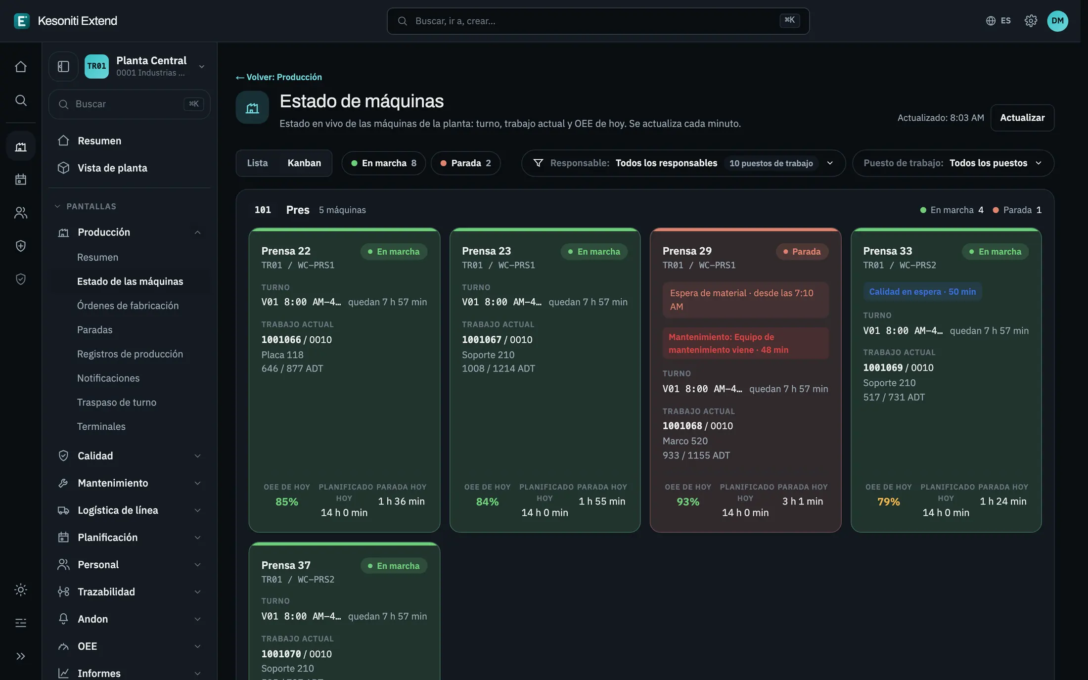Open work order 1001068 on Prensa 29
This screenshot has width=1088, height=680.
tap(682, 426)
